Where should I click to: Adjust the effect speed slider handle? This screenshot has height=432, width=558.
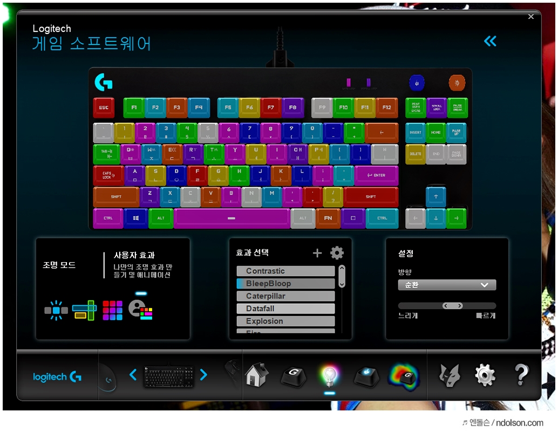coord(452,306)
